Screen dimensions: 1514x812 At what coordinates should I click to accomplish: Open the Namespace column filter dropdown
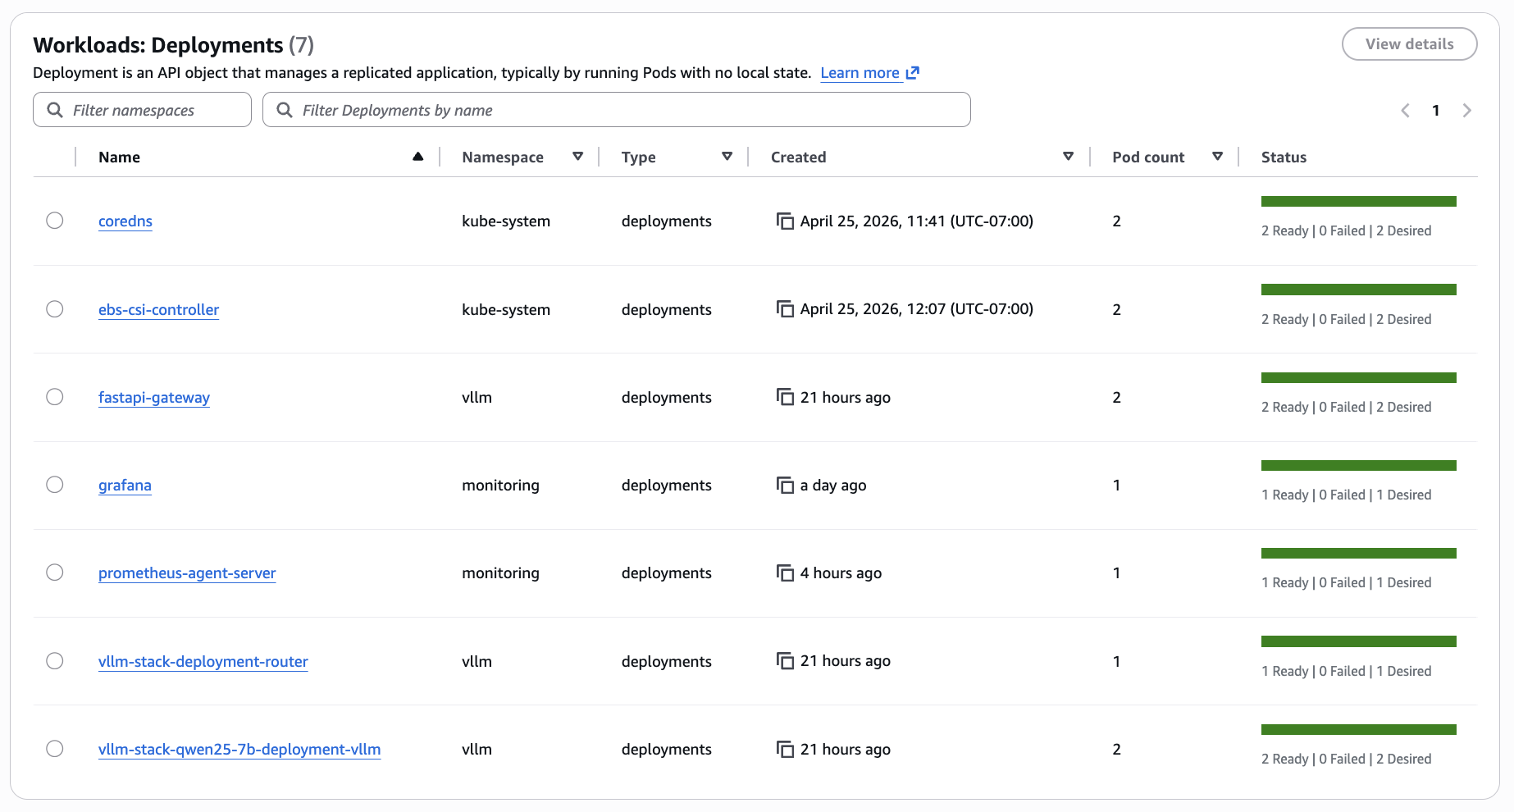tap(578, 156)
